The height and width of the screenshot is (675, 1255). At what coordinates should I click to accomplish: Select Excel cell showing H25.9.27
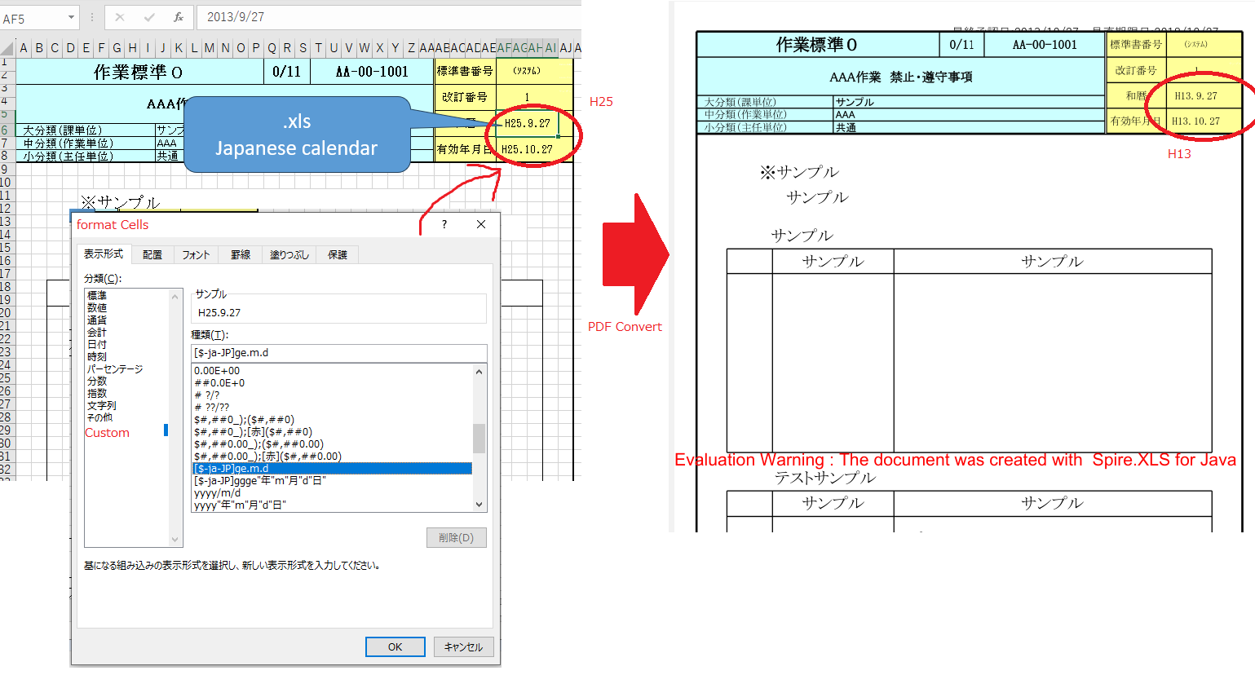(x=527, y=123)
